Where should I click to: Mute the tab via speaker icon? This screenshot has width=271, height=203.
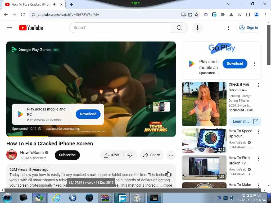[55, 4]
